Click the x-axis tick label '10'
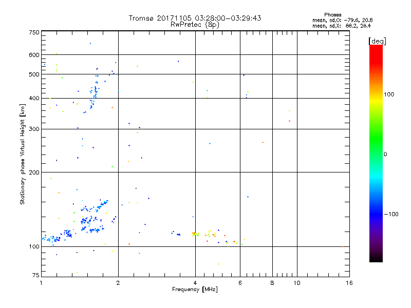 point(297,283)
